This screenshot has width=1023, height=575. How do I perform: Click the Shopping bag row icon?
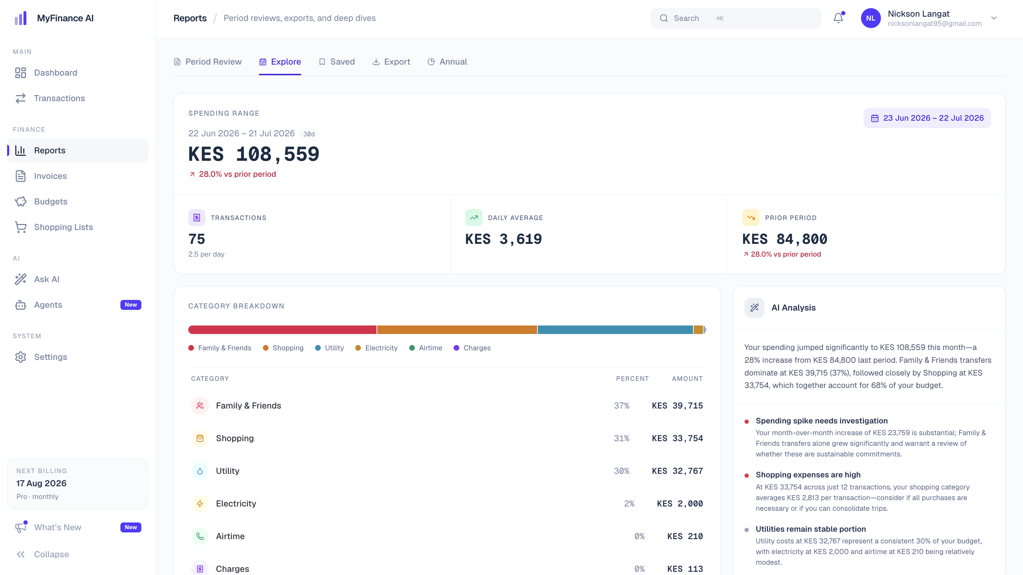200,438
